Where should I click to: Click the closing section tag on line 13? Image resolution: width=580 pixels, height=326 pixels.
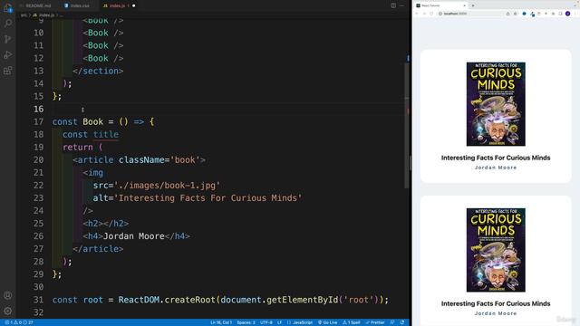pos(98,71)
